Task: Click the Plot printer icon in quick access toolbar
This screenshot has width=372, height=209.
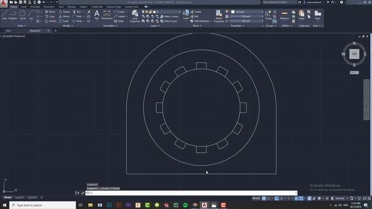Action: point(39,2)
